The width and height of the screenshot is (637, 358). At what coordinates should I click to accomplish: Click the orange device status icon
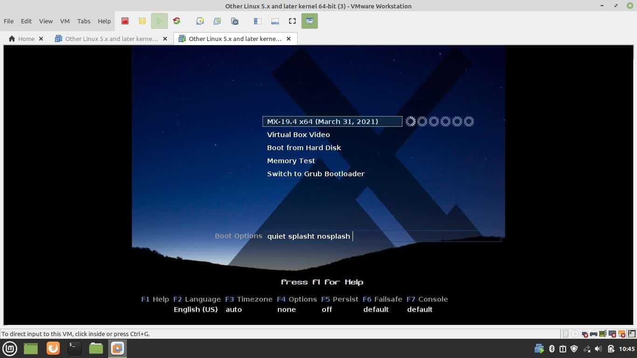(622, 334)
